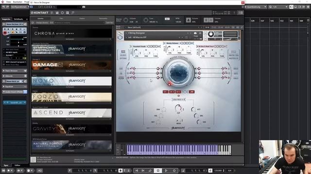
Task: Click the transport Record button
Action: tap(174, 171)
